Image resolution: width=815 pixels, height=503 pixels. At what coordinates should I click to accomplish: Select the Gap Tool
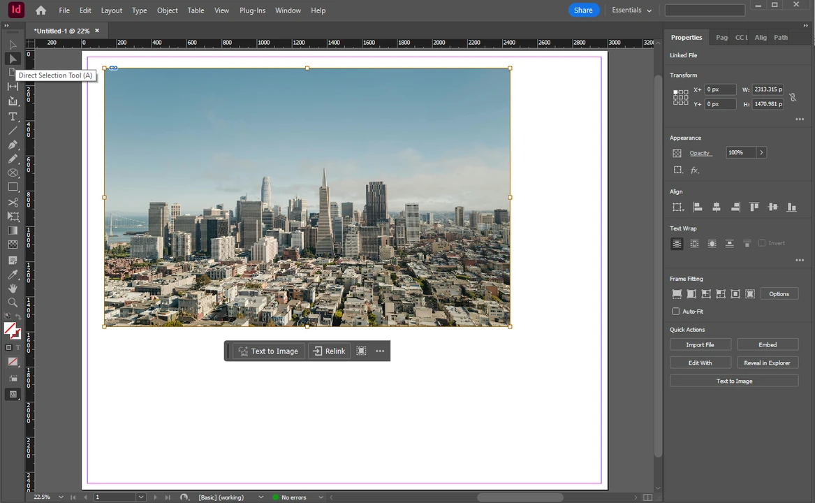pos(13,87)
